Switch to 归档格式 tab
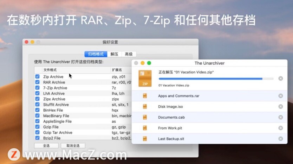This screenshot has height=164, width=293. (96, 54)
